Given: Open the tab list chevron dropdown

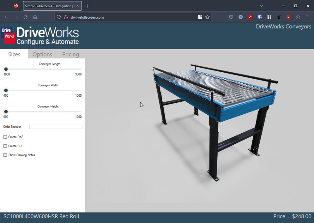Looking at the screenshot, I should pyautogui.click(x=261, y=6).
